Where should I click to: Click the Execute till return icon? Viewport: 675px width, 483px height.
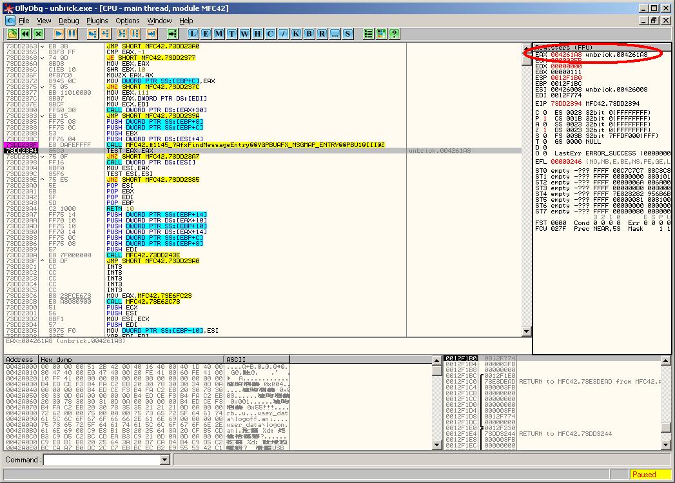click(x=152, y=34)
